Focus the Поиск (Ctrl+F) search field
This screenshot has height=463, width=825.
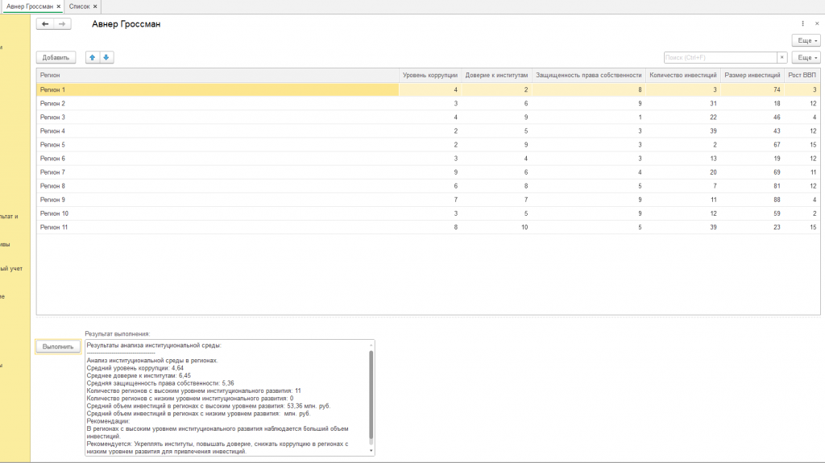click(x=720, y=57)
